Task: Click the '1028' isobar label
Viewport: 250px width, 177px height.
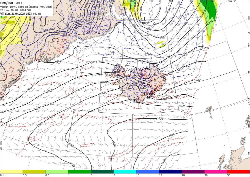Action: click(172, 135)
